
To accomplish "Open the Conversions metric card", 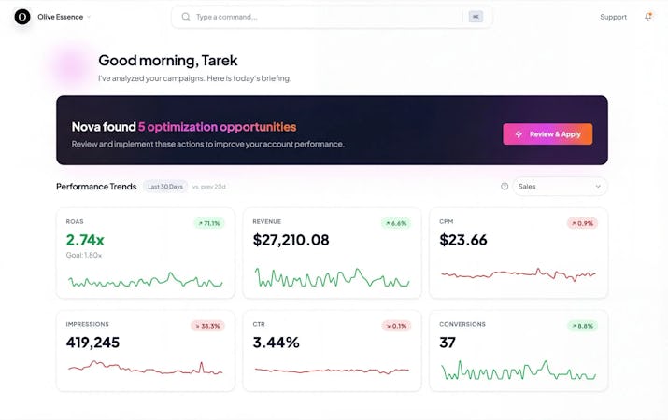I will [519, 351].
